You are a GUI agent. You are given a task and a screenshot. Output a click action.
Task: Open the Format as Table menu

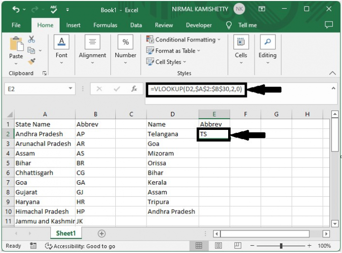(x=173, y=51)
